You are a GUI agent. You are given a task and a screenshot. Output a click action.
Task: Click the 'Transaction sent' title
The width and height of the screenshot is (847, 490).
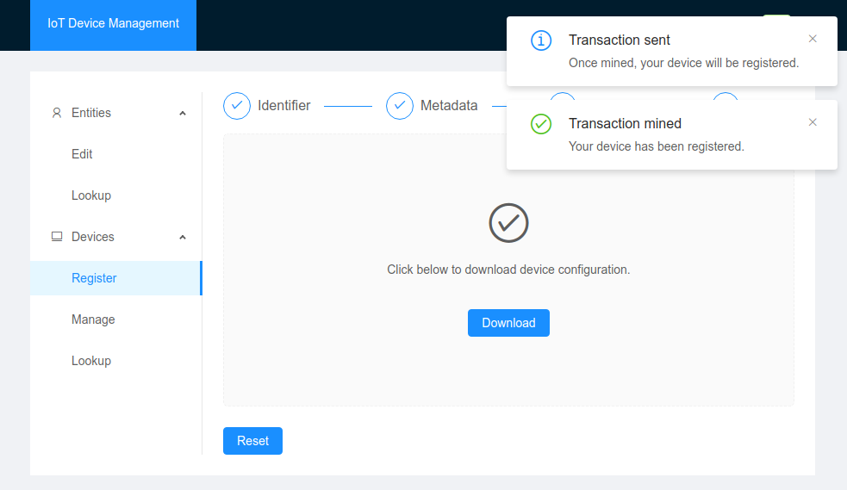point(619,40)
